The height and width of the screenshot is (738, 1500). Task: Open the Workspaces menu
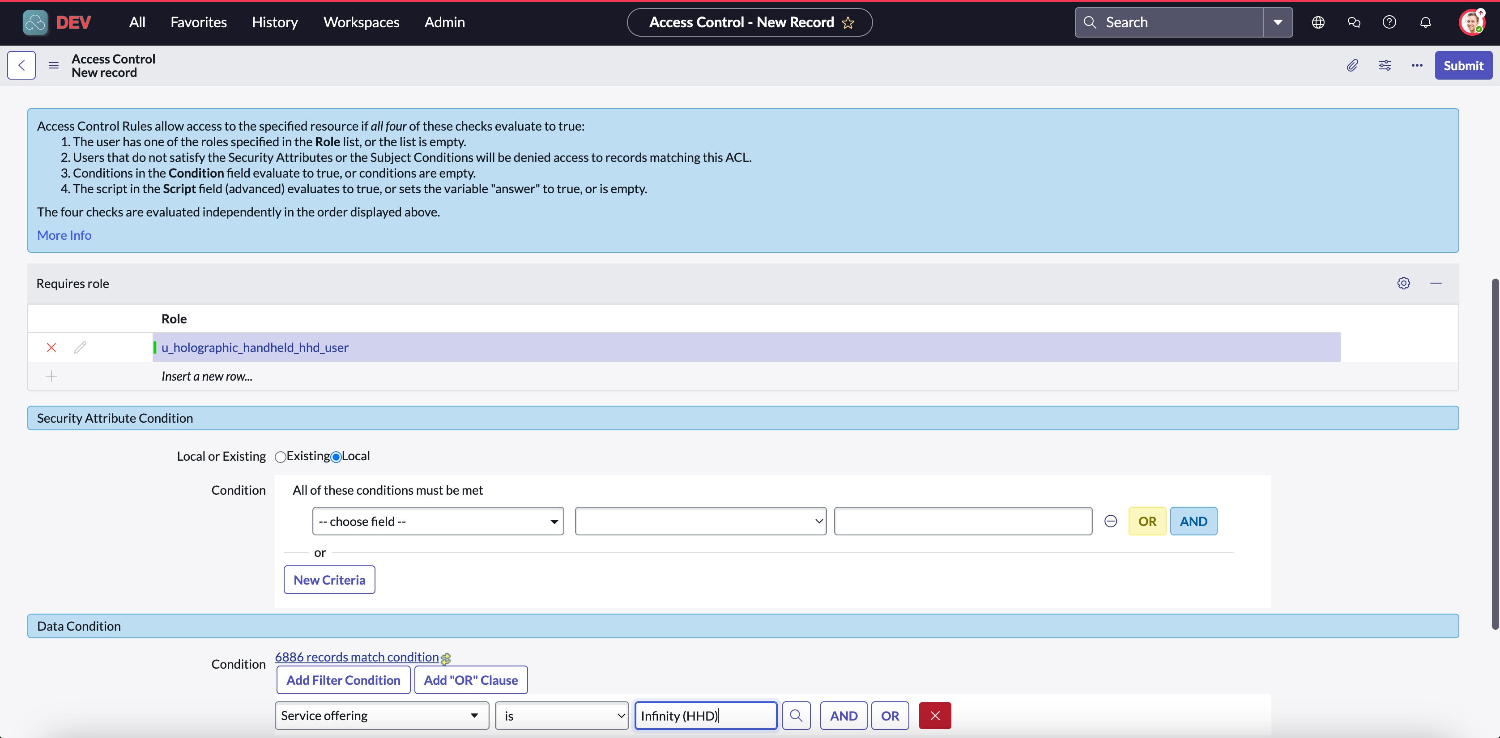pos(362,22)
